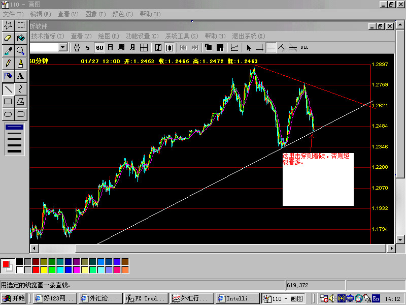The image size is (406, 305).
Task: Select the Ellipse tool
Action: pyautogui.click(x=8, y=114)
